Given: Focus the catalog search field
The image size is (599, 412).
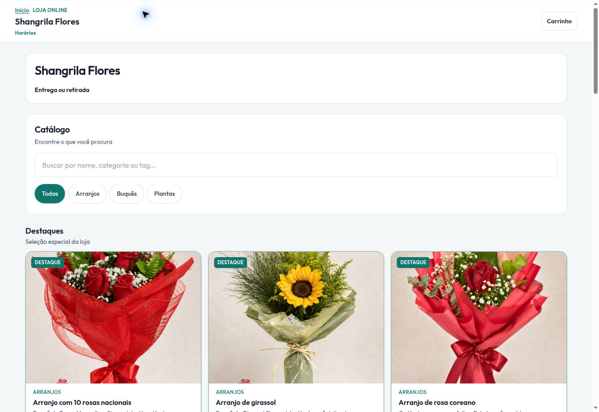Looking at the screenshot, I should (296, 165).
